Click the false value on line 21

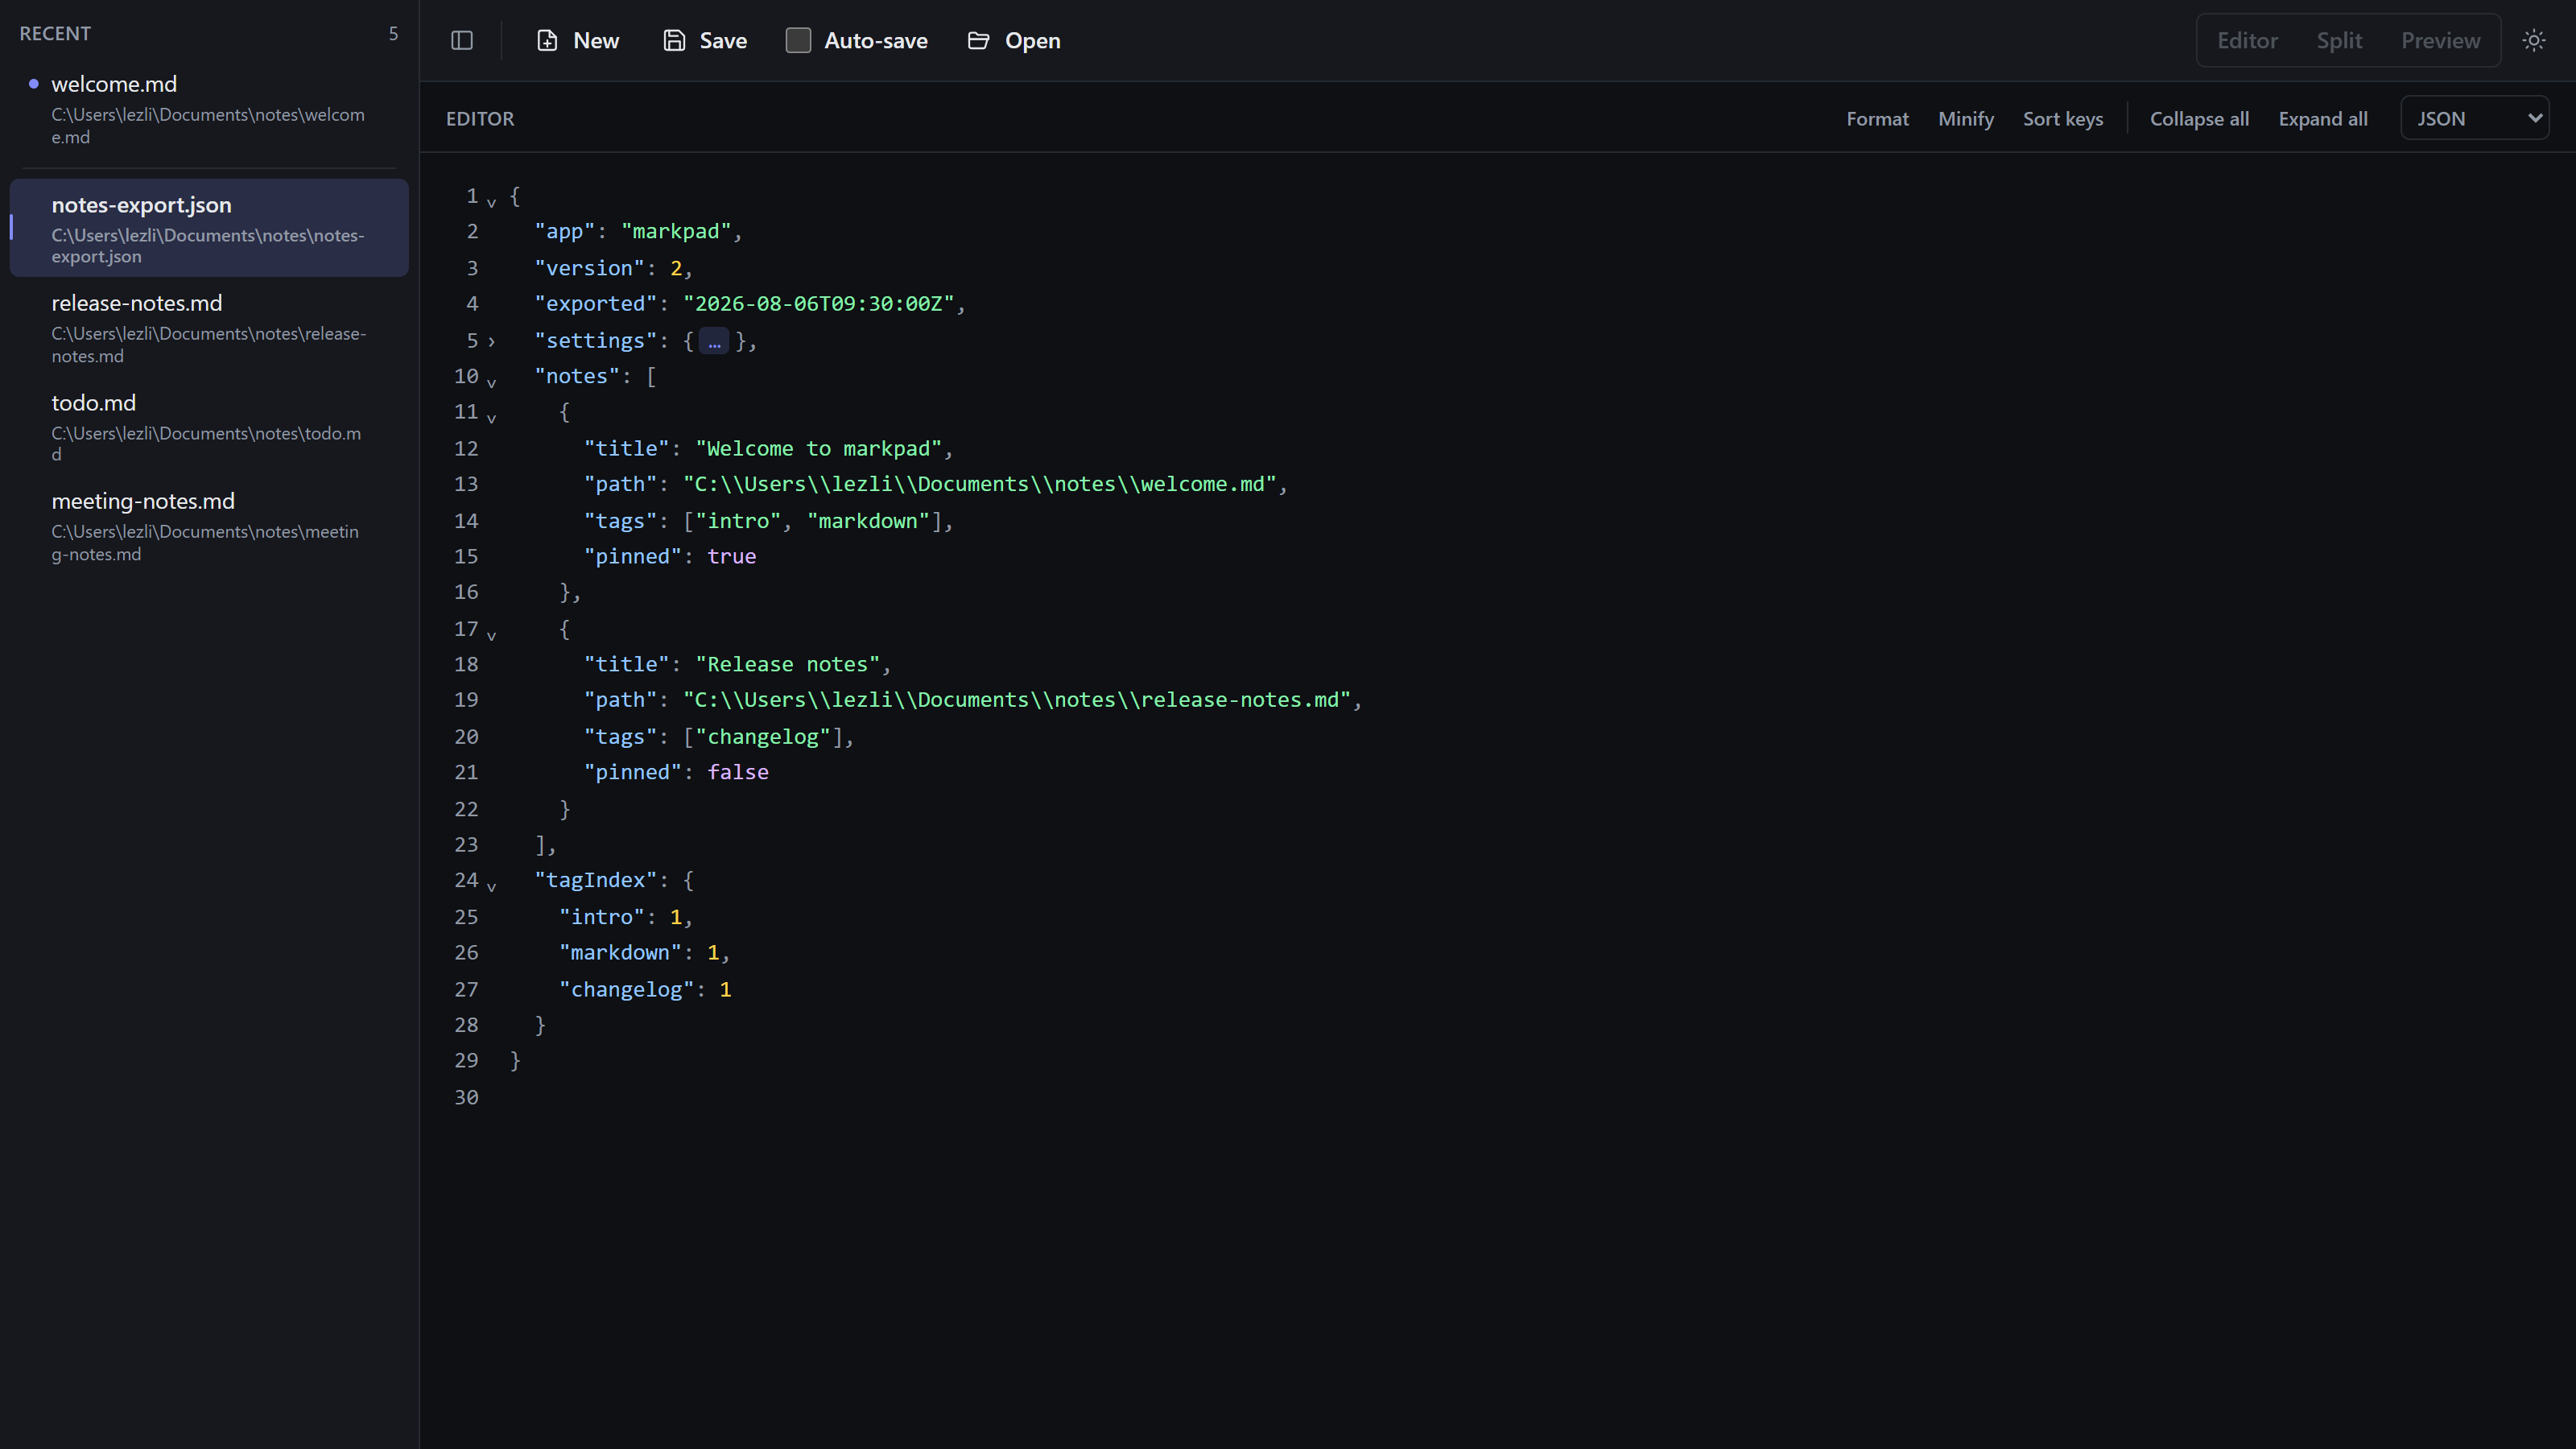(738, 773)
